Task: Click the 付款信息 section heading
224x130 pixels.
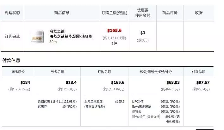Action: coord(11,61)
